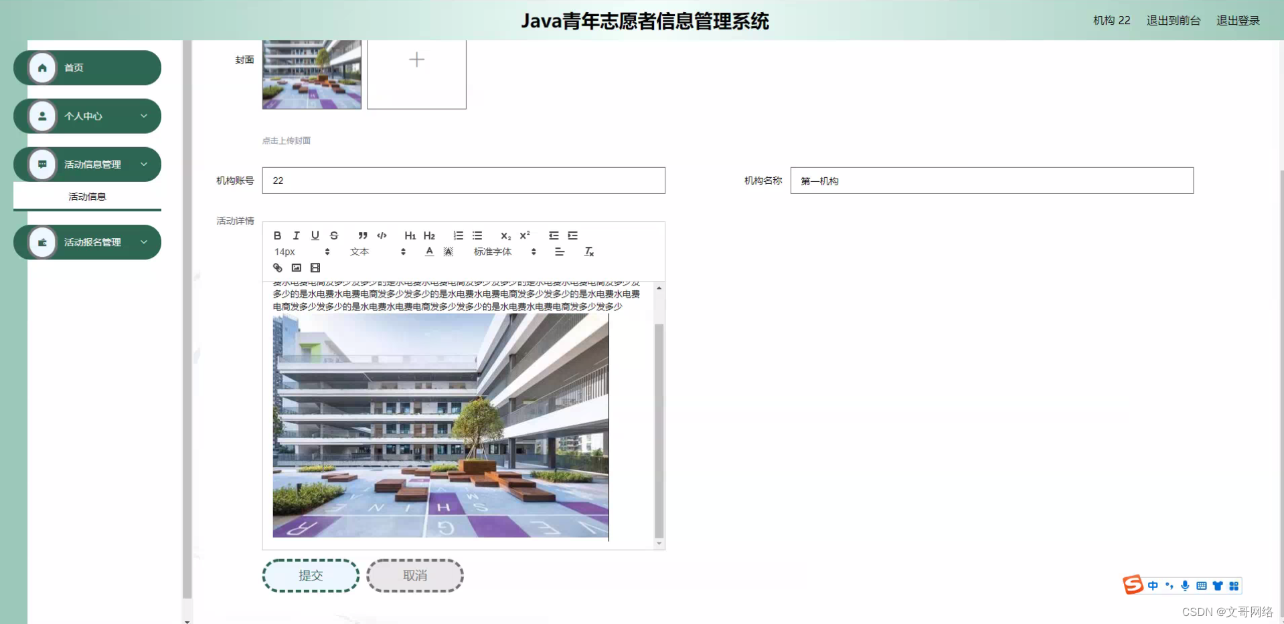
Task: Click the 机构账号 input field showing 22
Action: point(463,180)
